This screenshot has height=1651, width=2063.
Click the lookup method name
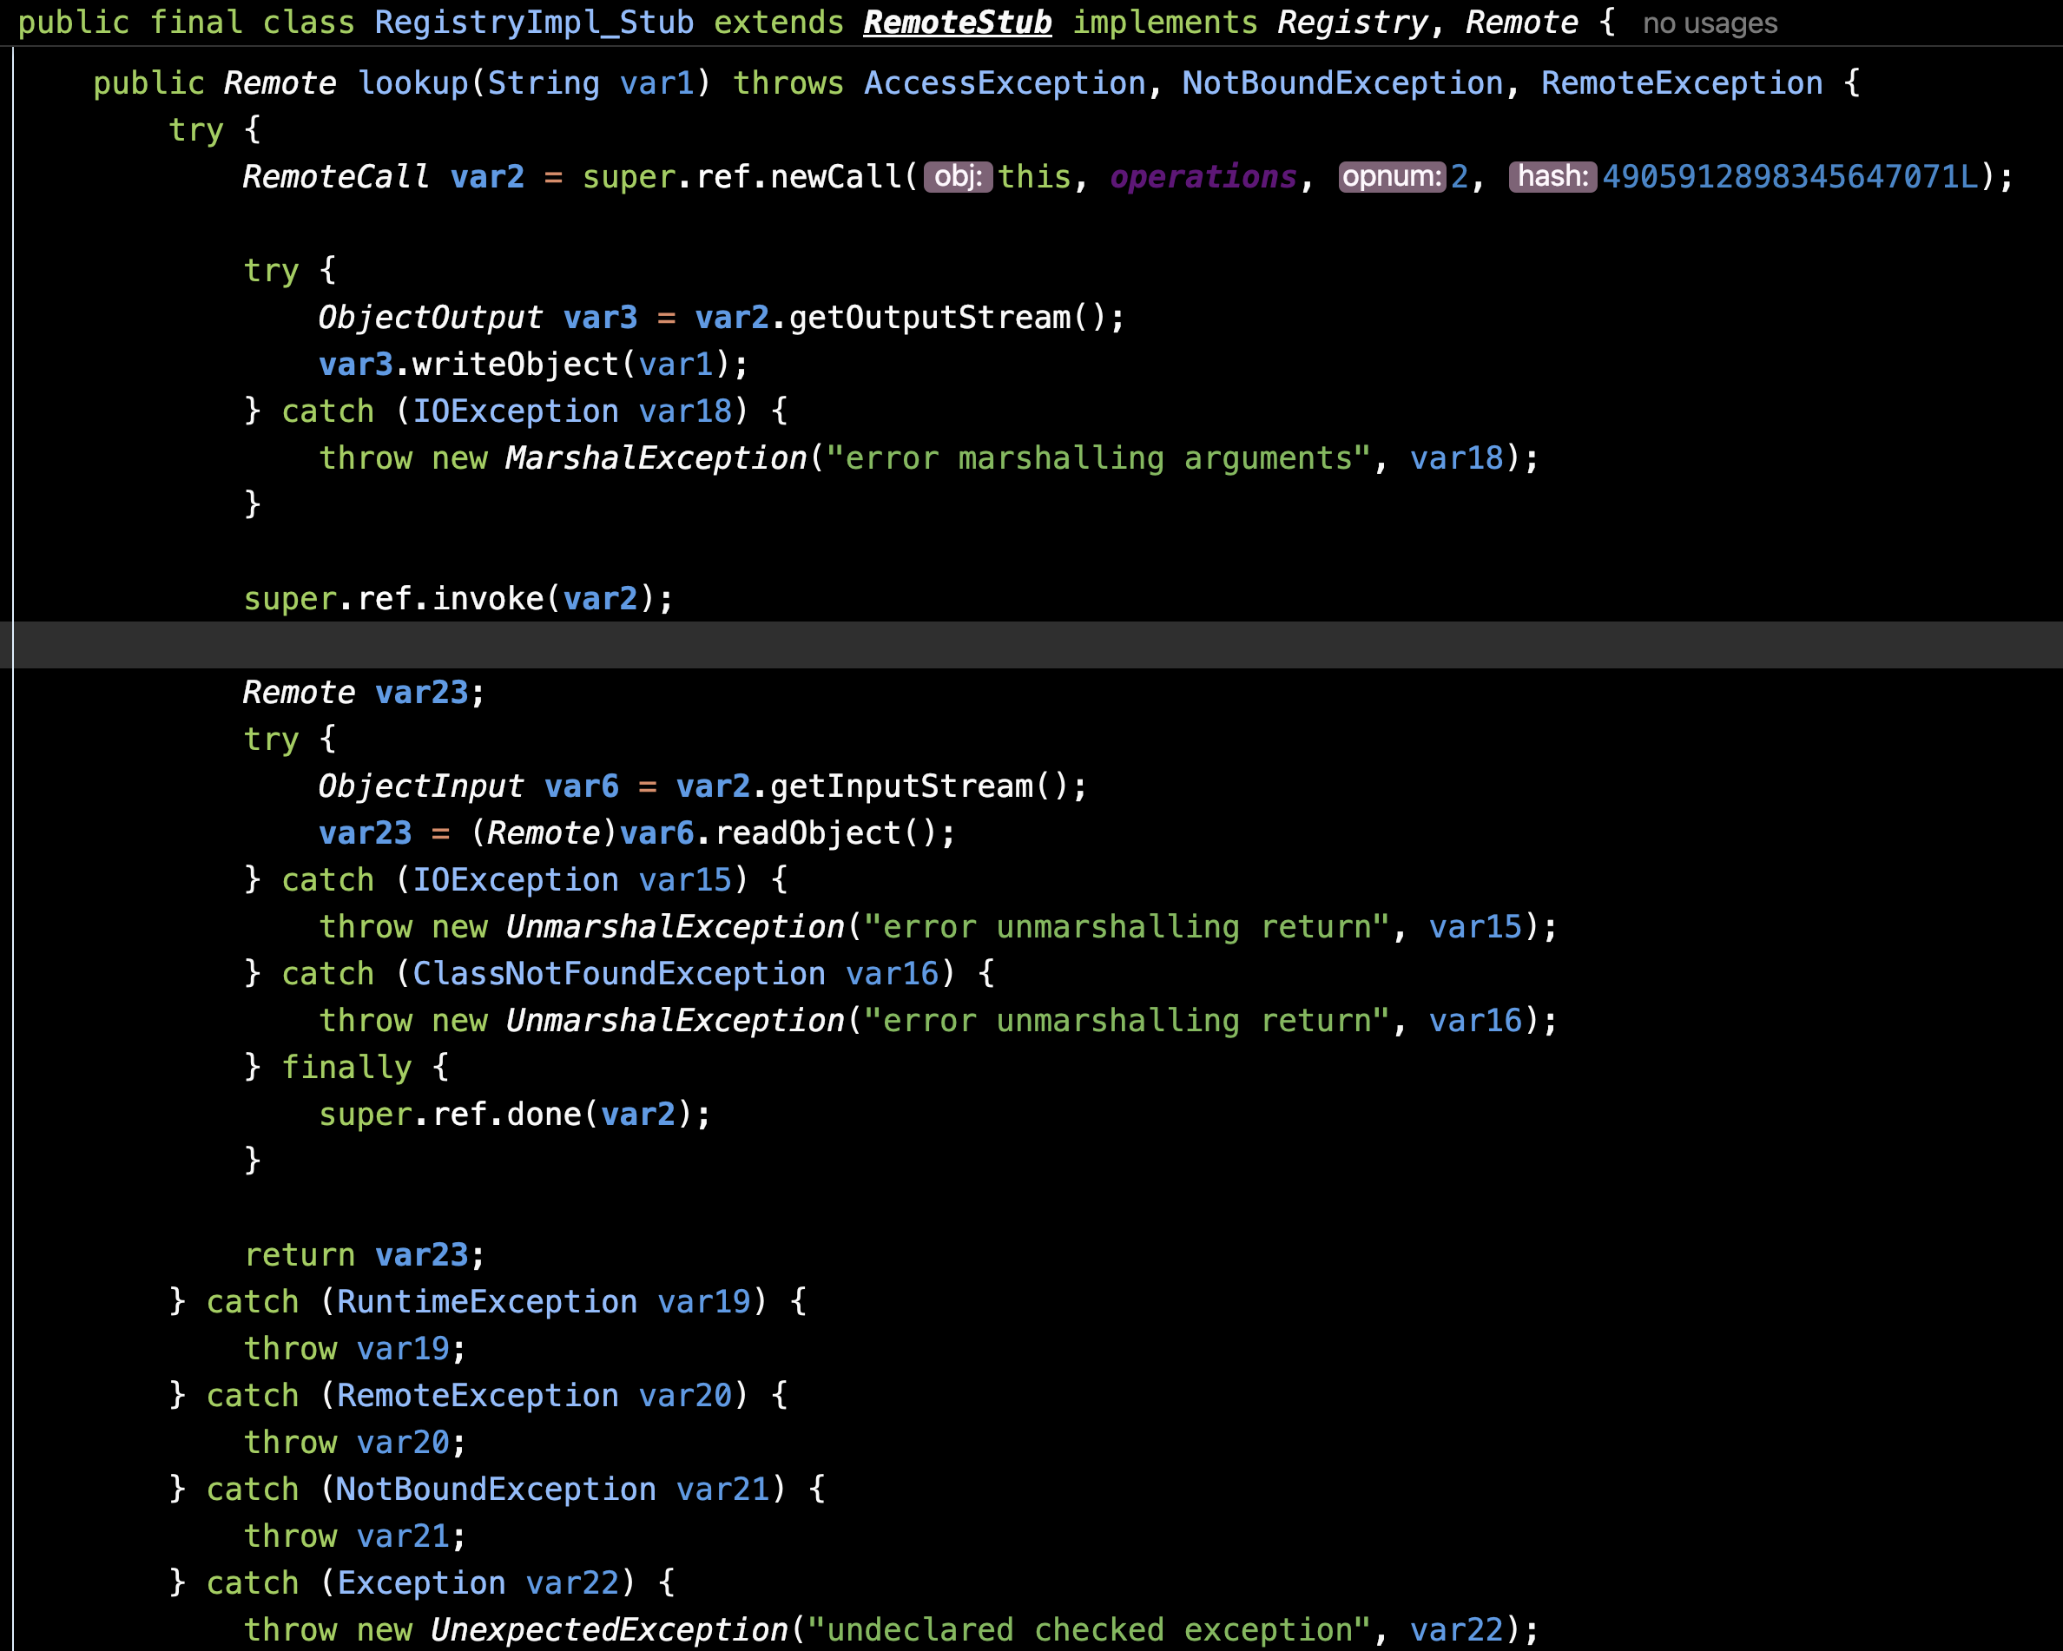(x=412, y=83)
